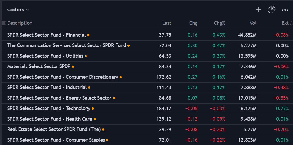Viewport: 293px width, 145px height.
Task: Select The Communication Services Select Sector SPDR Fund
Action: (x=147, y=46)
